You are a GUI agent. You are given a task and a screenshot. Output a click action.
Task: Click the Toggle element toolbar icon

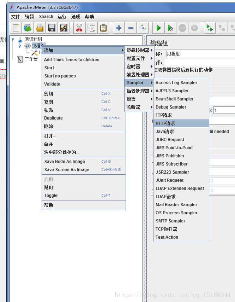point(143,28)
